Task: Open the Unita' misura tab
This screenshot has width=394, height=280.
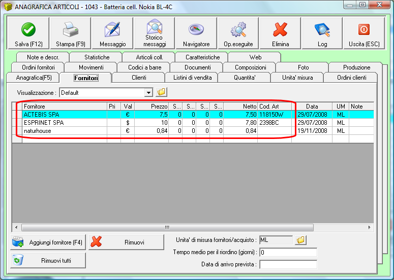Action: point(297,78)
